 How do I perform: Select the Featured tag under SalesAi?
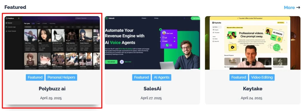(x=141, y=77)
